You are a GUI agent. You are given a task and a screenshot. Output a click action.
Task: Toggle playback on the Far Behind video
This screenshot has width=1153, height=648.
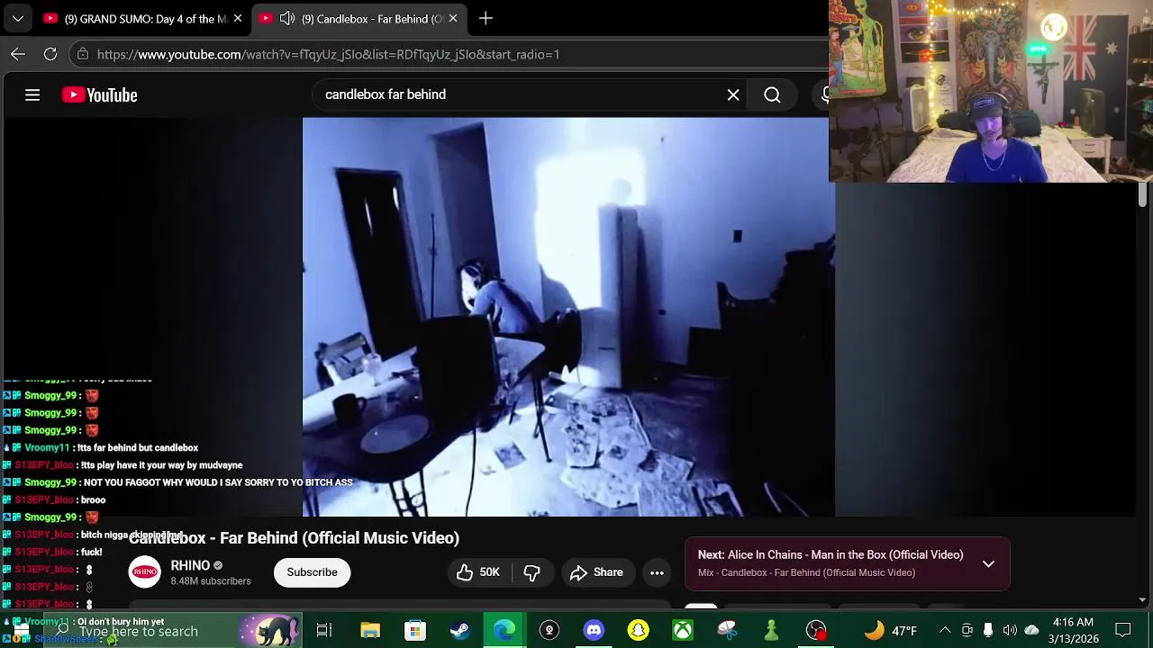568,317
